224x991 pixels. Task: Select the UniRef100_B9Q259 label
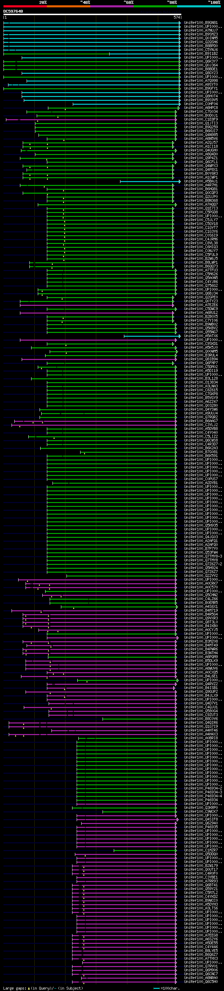[x=201, y=127]
